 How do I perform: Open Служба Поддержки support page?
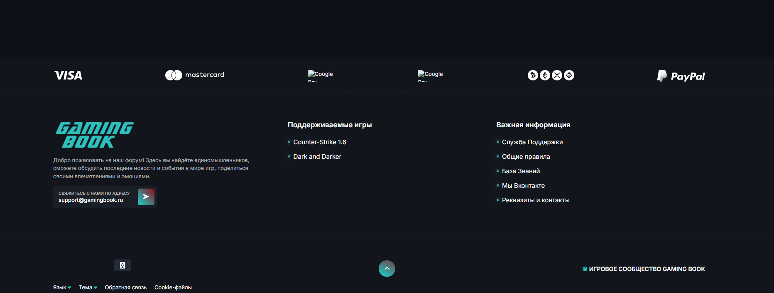[x=532, y=142]
